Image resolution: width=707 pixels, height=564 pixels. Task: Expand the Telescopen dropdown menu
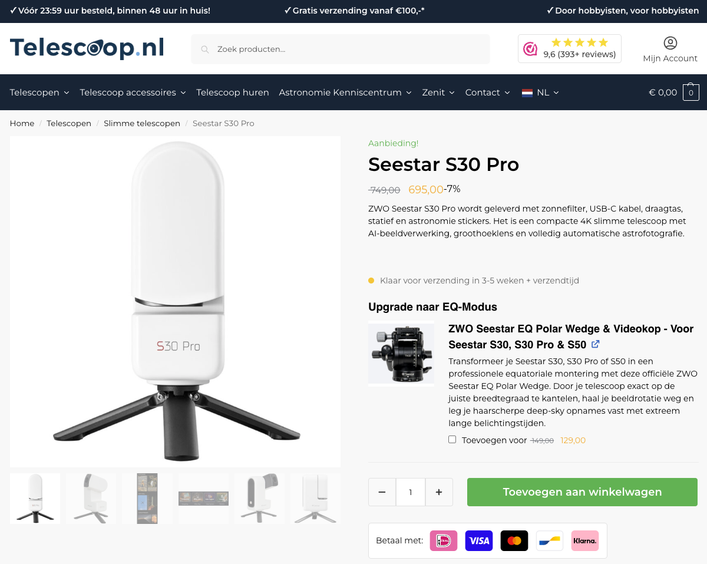coord(39,93)
